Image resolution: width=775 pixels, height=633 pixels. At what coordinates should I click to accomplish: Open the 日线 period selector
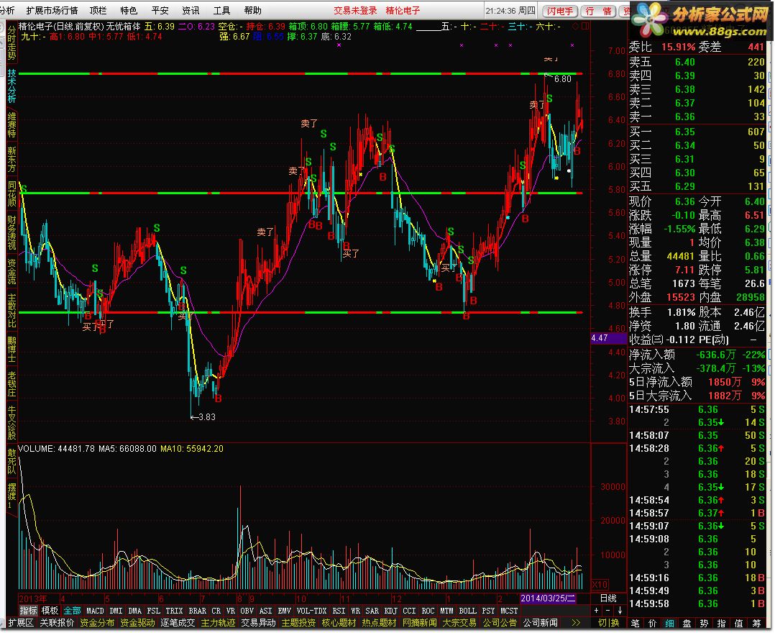pyautogui.click(x=608, y=598)
